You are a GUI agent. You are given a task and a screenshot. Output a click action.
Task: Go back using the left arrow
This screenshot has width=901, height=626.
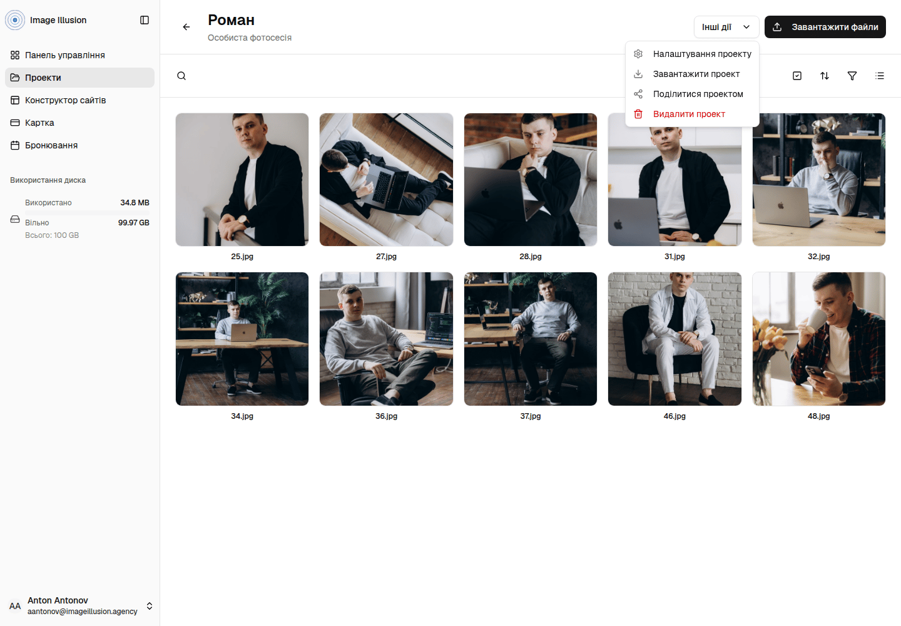coord(186,27)
